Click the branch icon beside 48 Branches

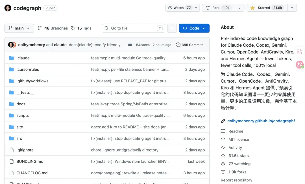(40, 28)
